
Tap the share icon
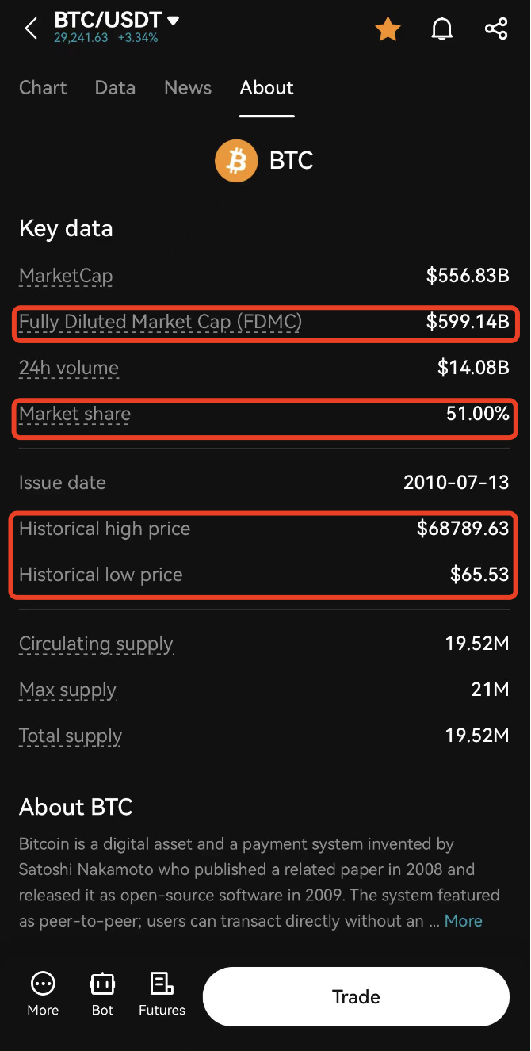click(x=496, y=29)
